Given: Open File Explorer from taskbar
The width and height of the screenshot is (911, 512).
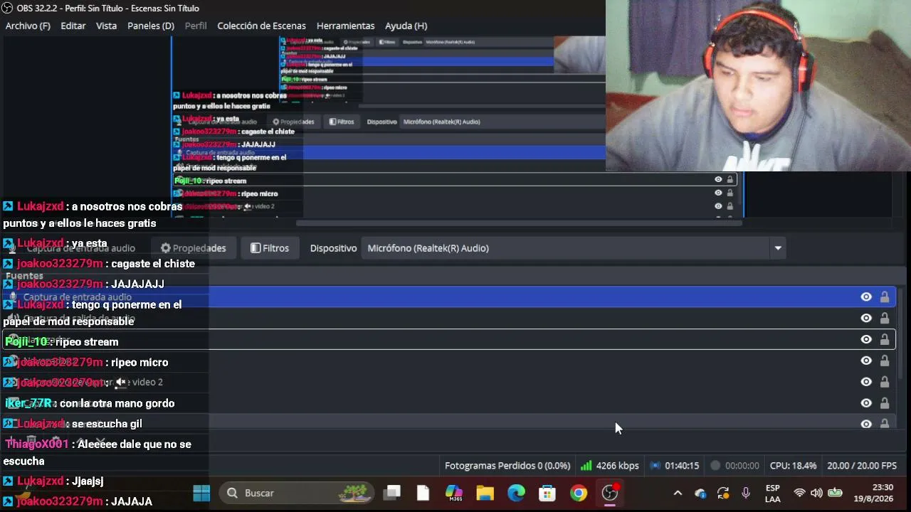Looking at the screenshot, I should click(485, 493).
